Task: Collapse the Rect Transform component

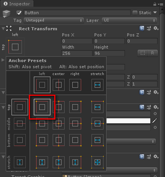Action: pyautogui.click(x=3, y=29)
